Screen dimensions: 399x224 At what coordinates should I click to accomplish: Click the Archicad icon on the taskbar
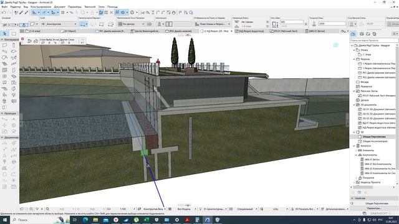(x=208, y=220)
